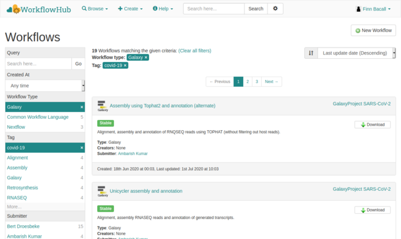Click Galaxy icon of Tophat2 workflow
This screenshot has height=239, width=401.
tap(102, 106)
